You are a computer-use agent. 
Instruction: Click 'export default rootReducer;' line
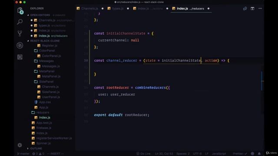tap(122, 115)
